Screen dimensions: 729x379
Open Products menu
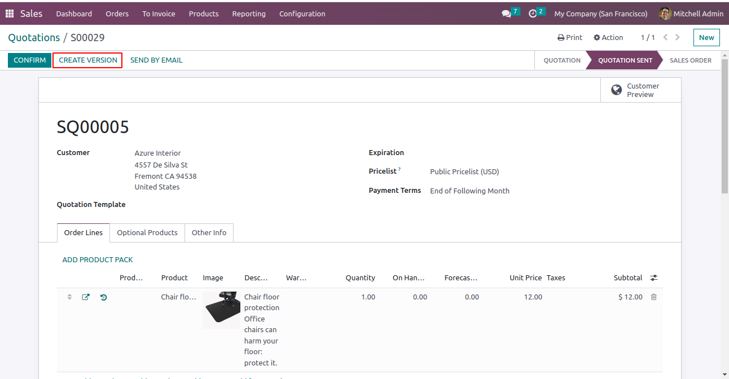[204, 14]
